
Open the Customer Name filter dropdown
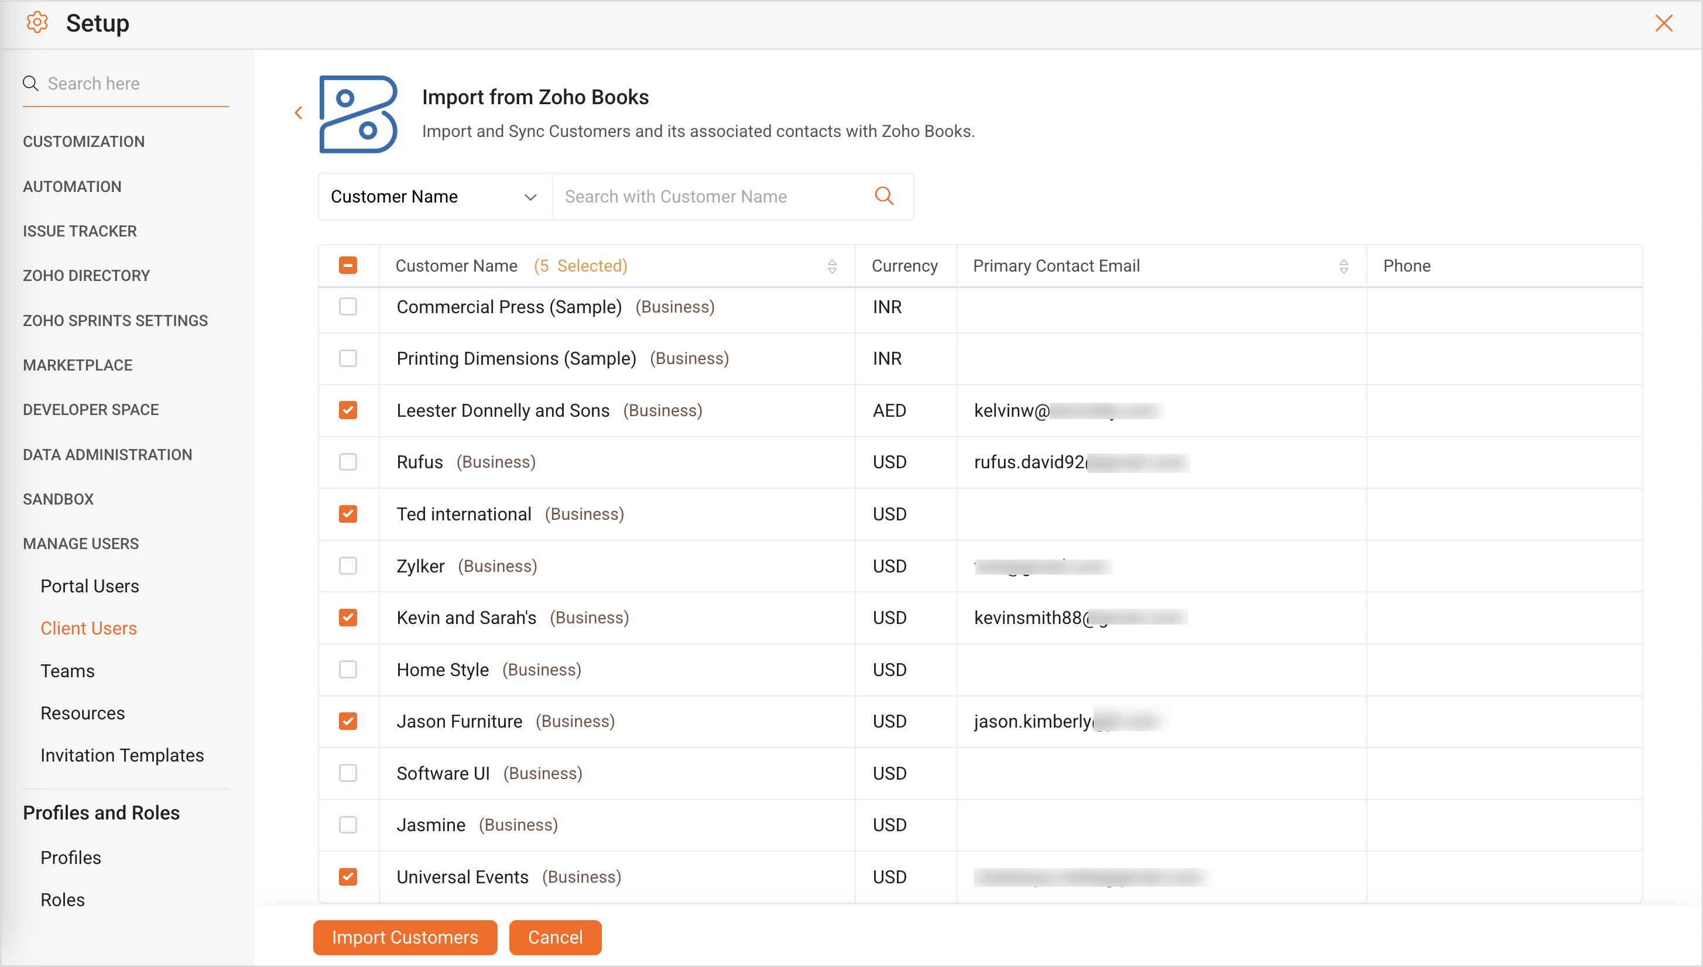tap(434, 197)
